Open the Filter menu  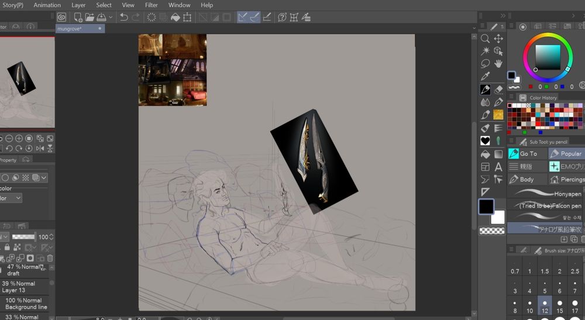click(x=151, y=5)
